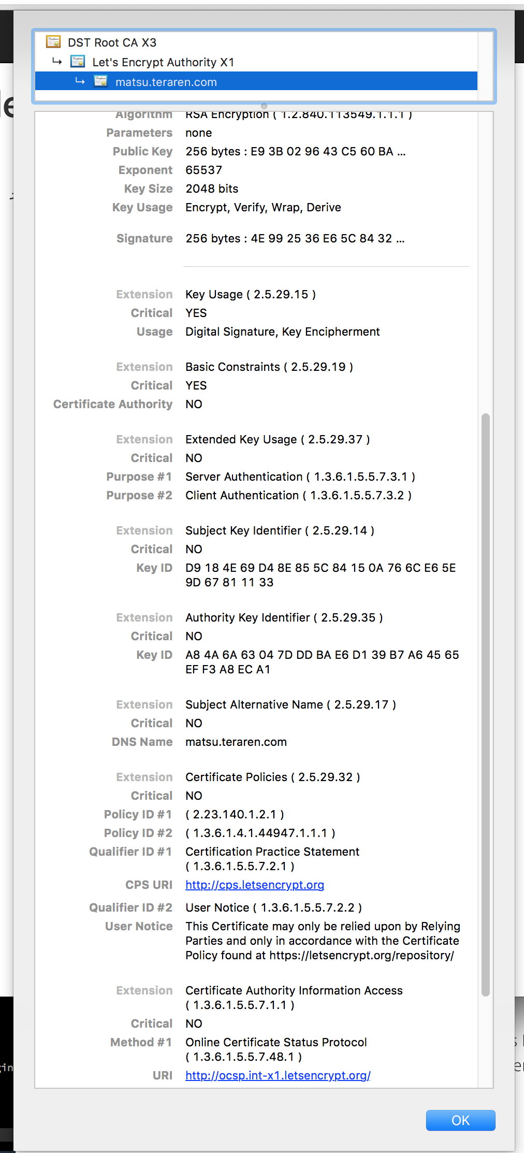Click the Let's Encrypt Authority X1 certificate icon
The image size is (524, 1153).
[78, 61]
